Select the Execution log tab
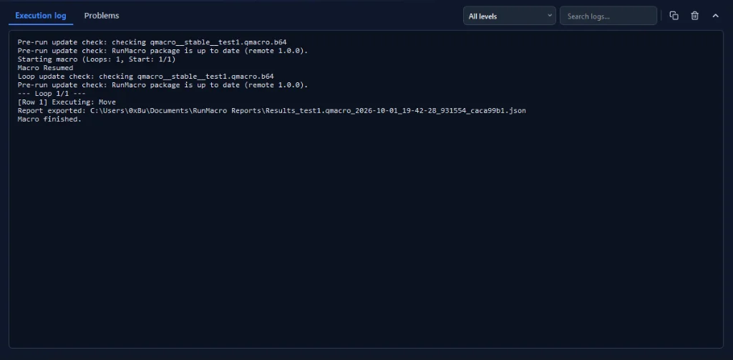This screenshot has width=733, height=360. (x=41, y=16)
